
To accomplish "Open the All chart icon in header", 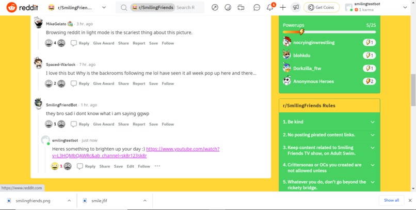I will tap(228, 7).
